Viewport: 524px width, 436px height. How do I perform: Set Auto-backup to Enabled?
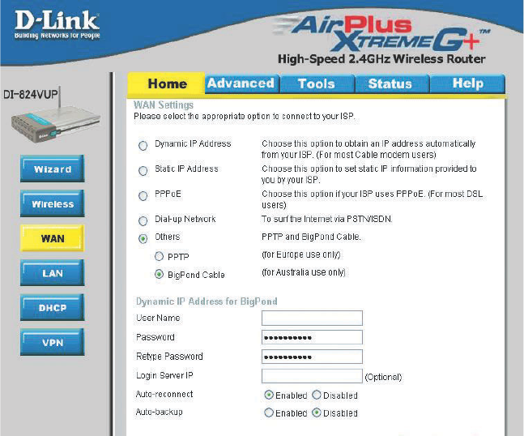(x=269, y=412)
